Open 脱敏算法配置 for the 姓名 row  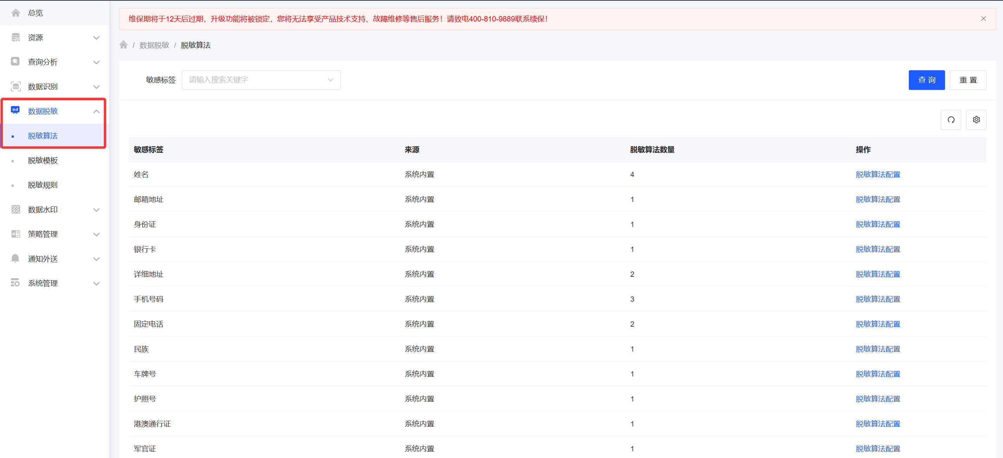878,174
